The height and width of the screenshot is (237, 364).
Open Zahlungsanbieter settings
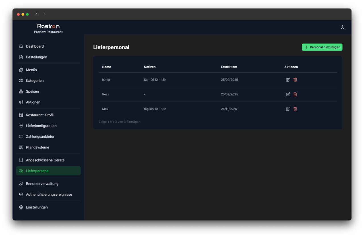pyautogui.click(x=40, y=137)
